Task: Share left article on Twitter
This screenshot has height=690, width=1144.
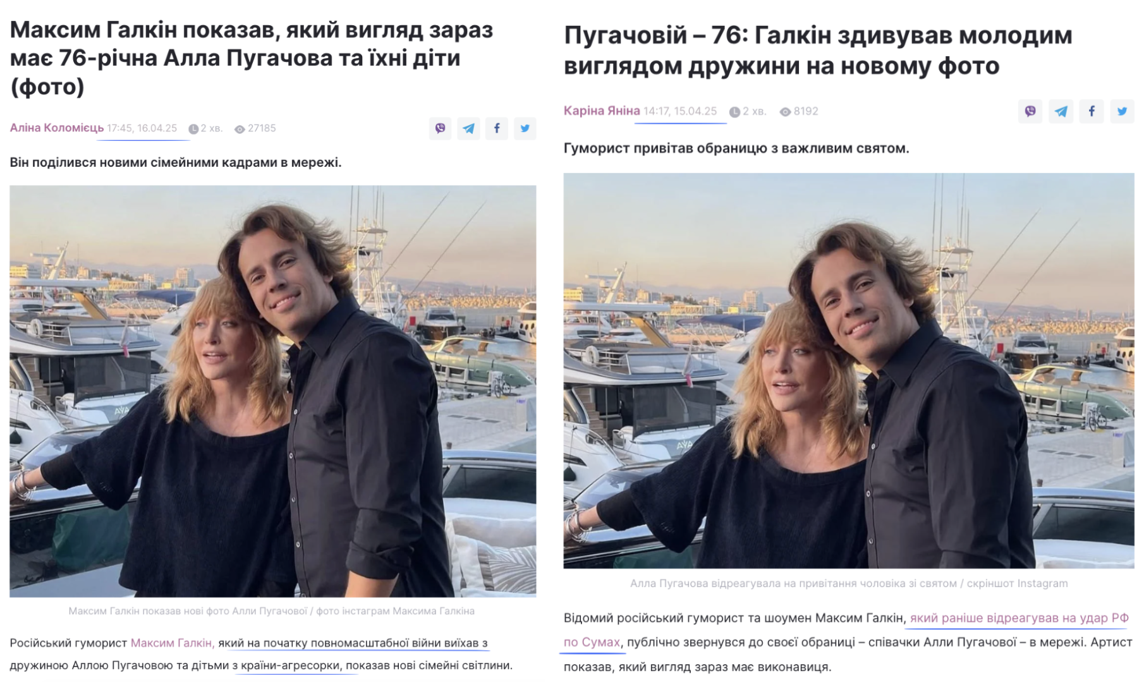Action: coord(525,128)
